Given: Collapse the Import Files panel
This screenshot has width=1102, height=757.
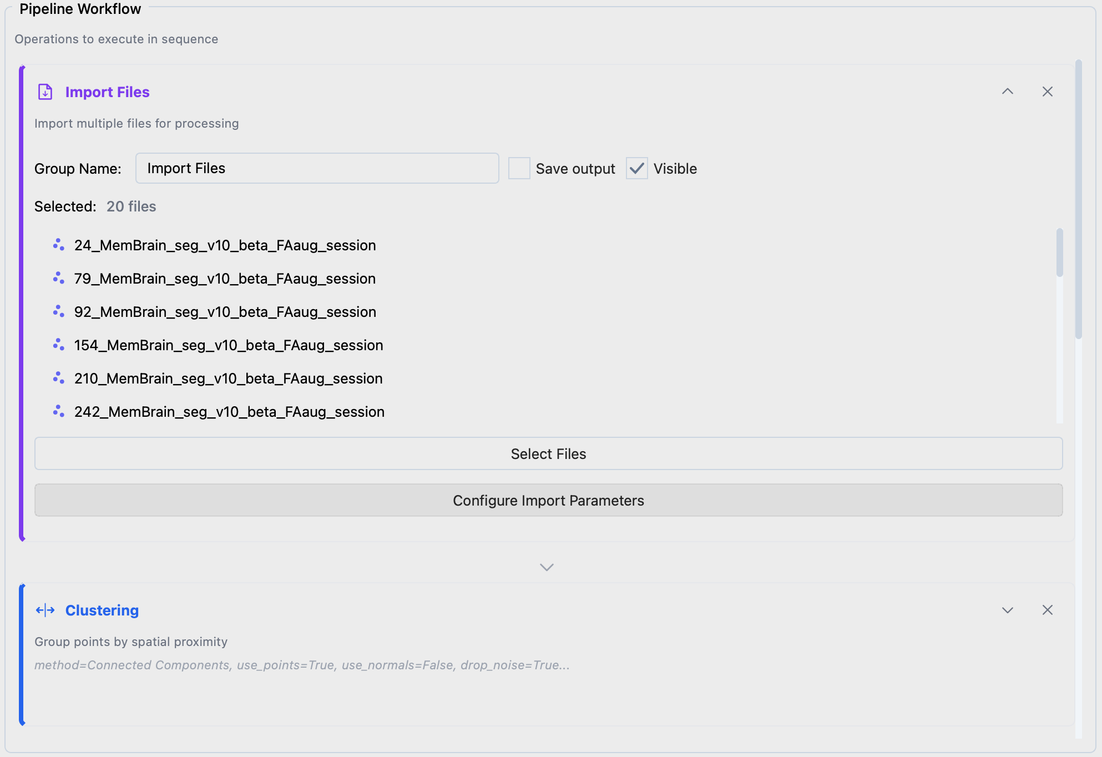Looking at the screenshot, I should pos(1007,92).
